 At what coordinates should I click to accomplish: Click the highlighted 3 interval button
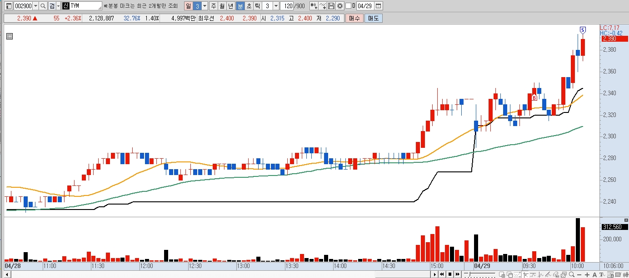pyautogui.click(x=197, y=6)
